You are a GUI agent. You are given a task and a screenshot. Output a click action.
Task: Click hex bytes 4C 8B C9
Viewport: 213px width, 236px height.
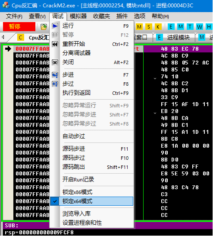[x=175, y=56]
